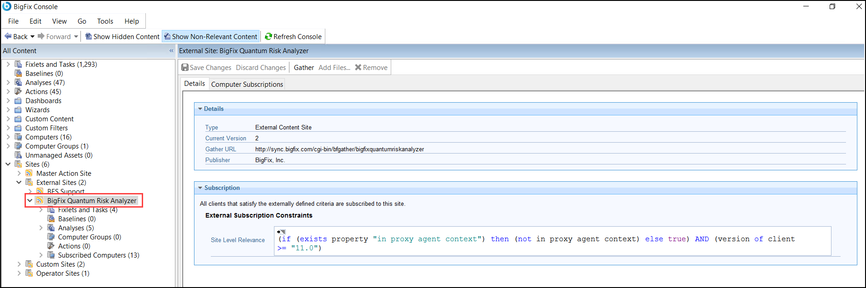This screenshot has width=866, height=288.
Task: Select the Gather URL value text
Action: pyautogui.click(x=339, y=149)
